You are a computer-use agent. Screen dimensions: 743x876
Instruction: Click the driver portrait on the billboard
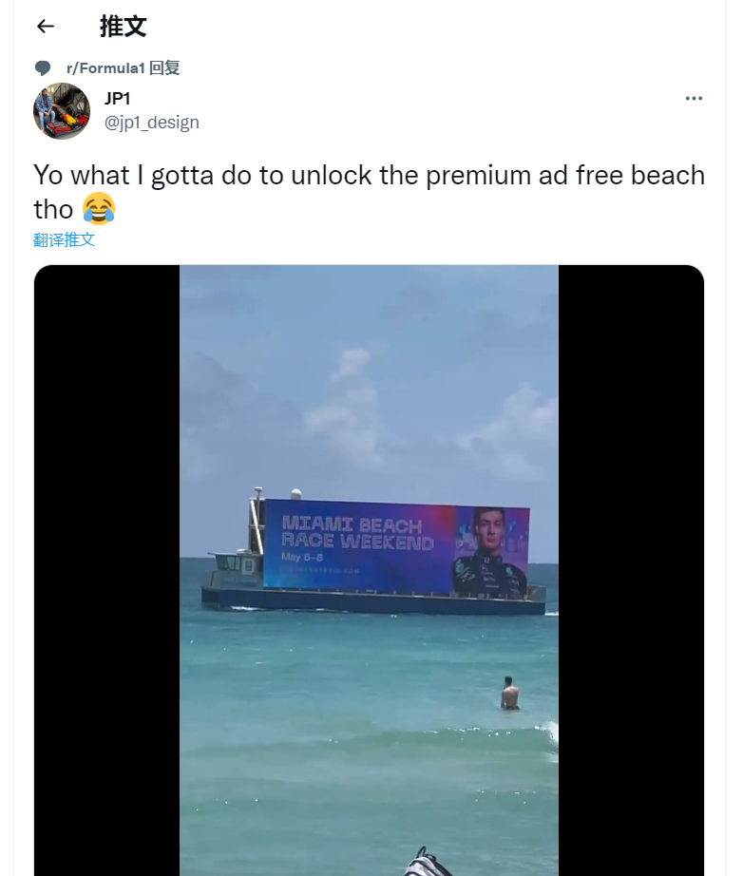click(490, 552)
